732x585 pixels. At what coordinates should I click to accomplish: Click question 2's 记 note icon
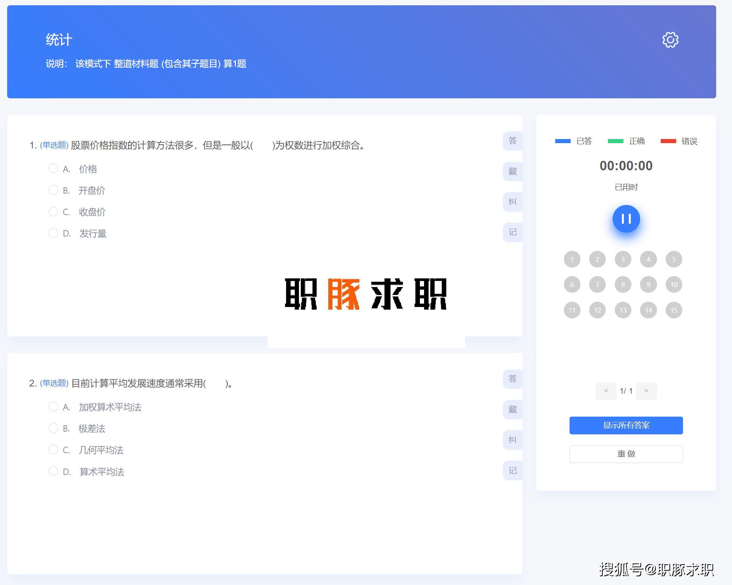(x=513, y=470)
